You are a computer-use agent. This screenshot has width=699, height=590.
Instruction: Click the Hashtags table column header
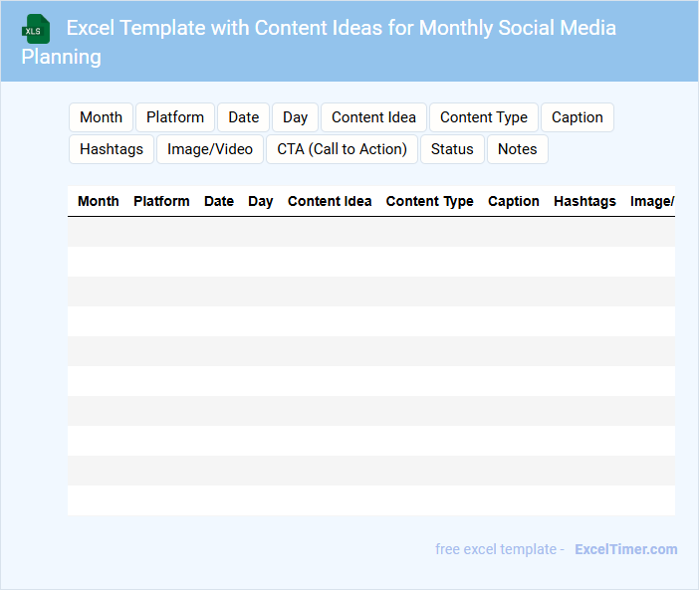point(584,201)
